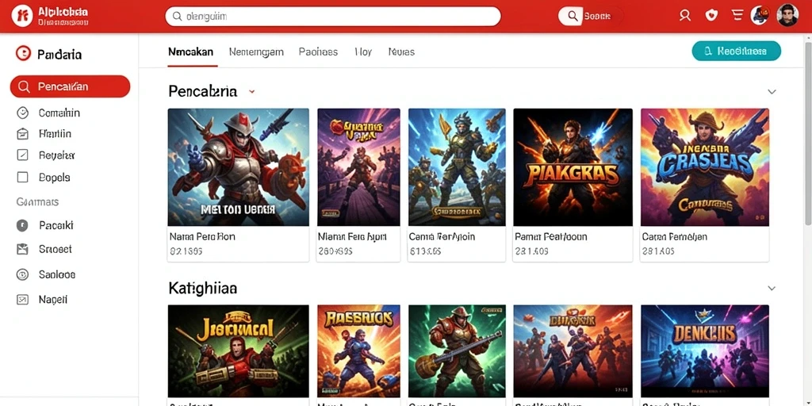Click the icon beside Pacarki

[x=22, y=225]
